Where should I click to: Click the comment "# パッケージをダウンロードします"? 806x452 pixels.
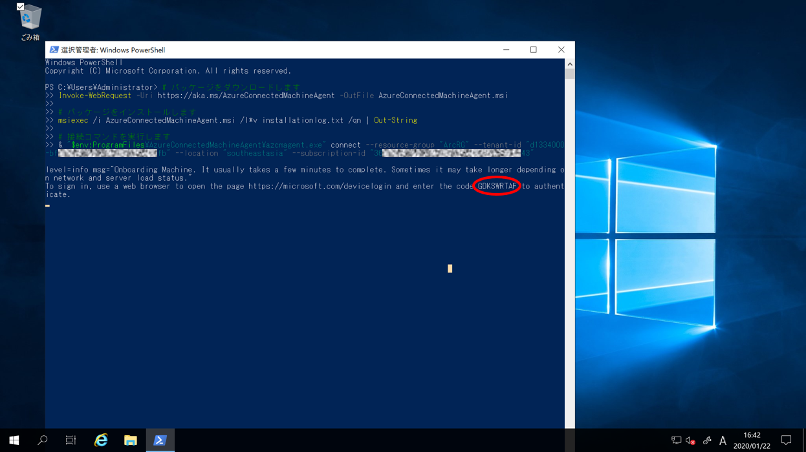(x=231, y=87)
